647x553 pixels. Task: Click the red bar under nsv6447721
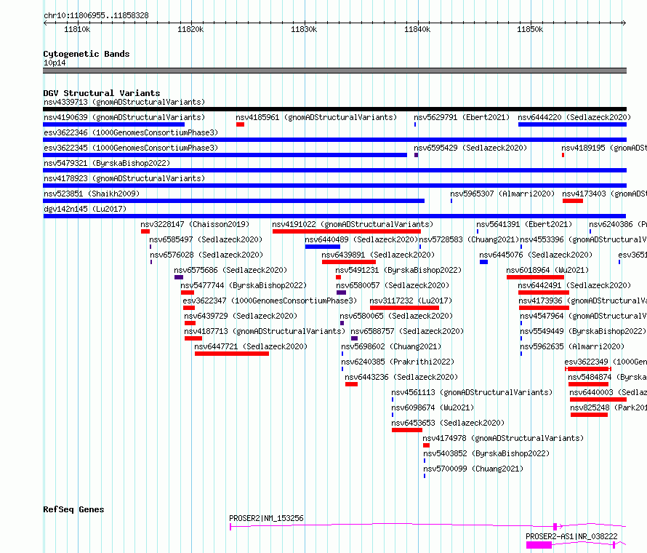pos(232,354)
